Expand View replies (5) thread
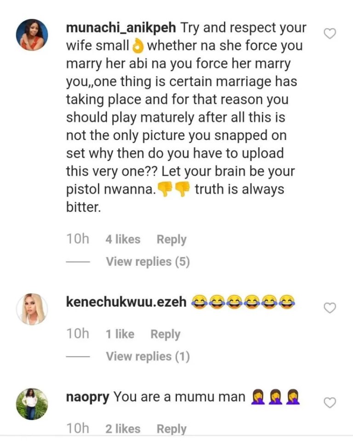 [148, 262]
